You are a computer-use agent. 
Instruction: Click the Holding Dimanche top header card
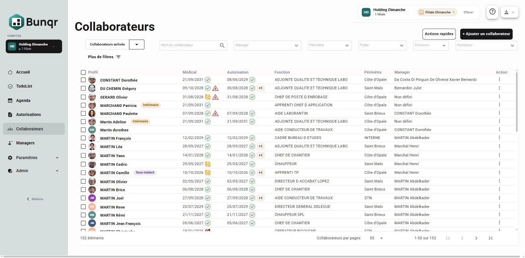[x=384, y=12]
